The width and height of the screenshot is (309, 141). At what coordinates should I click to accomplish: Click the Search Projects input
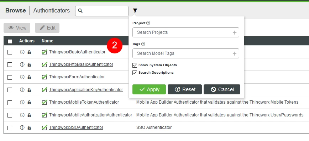tap(185, 32)
